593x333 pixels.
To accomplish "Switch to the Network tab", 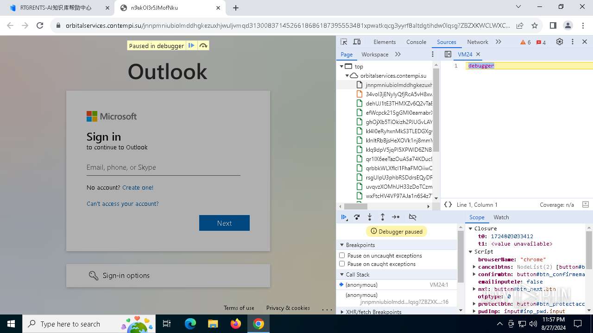I will point(478,42).
